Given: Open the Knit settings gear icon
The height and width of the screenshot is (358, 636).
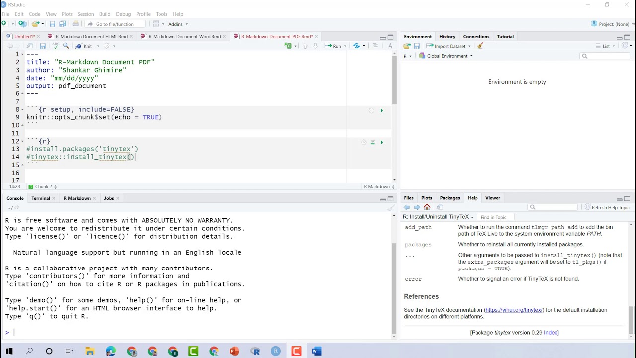Looking at the screenshot, I should pyautogui.click(x=106, y=46).
